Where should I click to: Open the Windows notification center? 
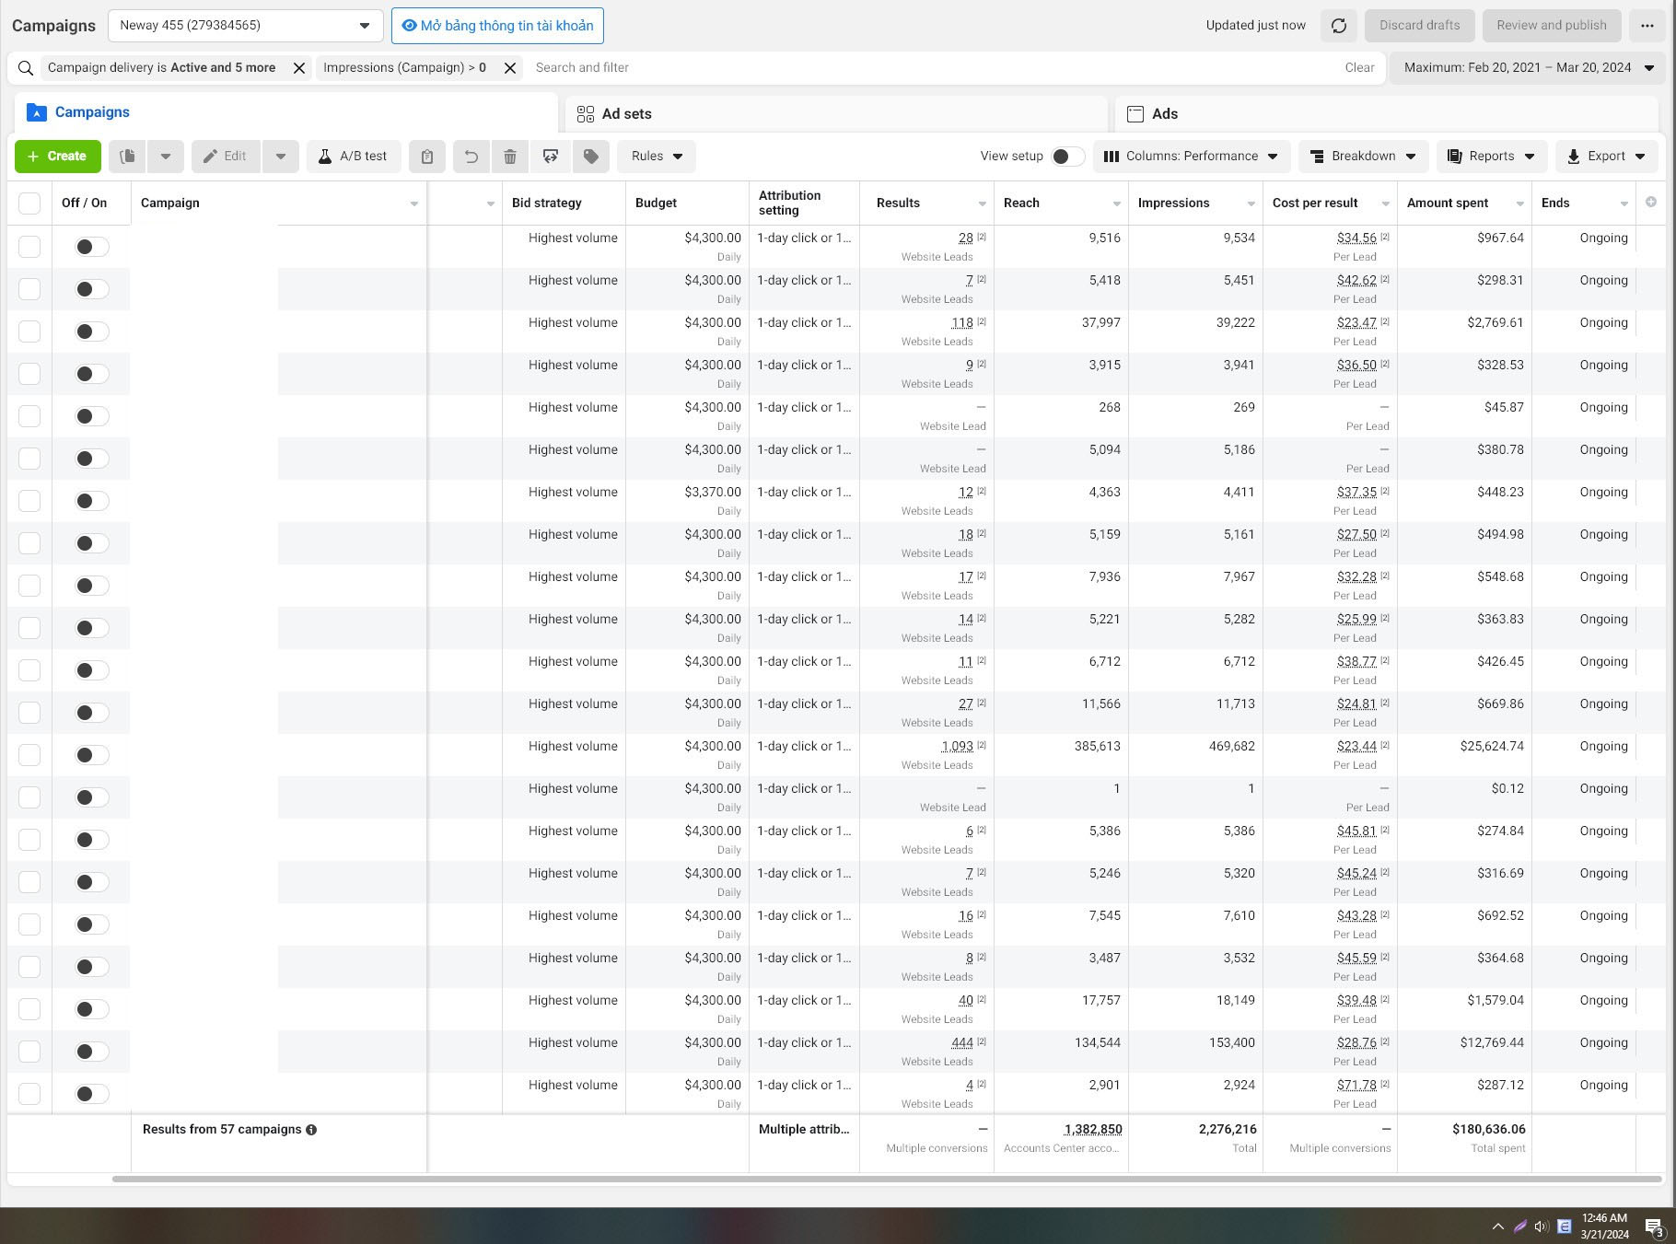[x=1654, y=1227]
